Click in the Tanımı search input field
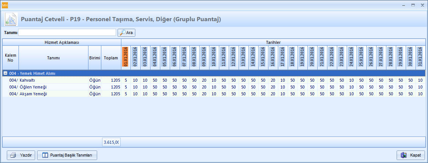Viewport: 428px width, 163px height. coord(67,33)
